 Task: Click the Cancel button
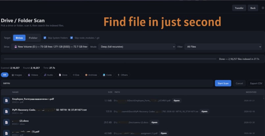tap(239, 83)
